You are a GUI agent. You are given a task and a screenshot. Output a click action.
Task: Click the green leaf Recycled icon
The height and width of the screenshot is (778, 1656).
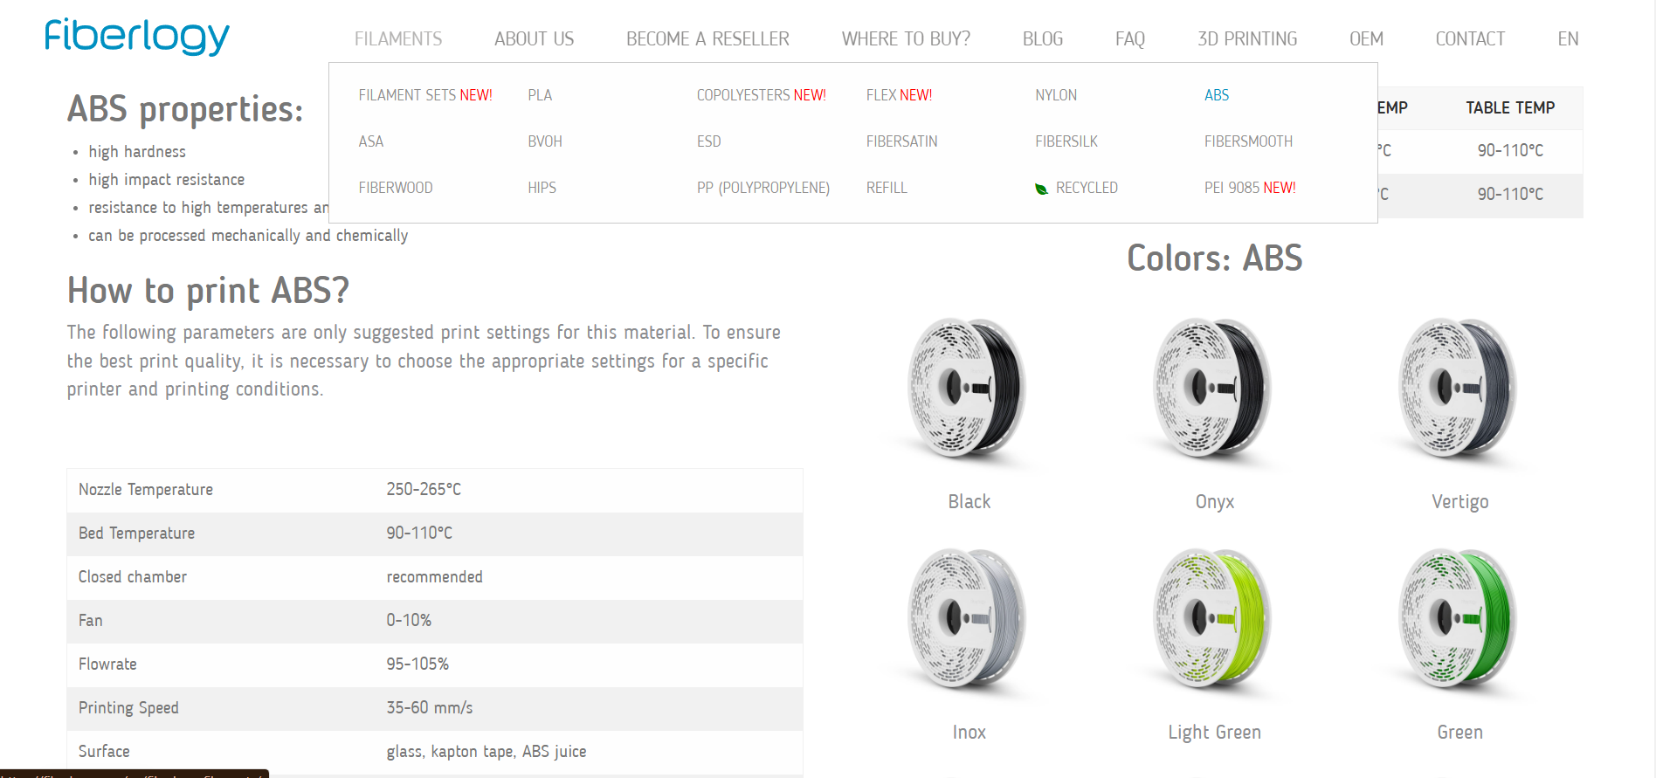[x=1041, y=189]
